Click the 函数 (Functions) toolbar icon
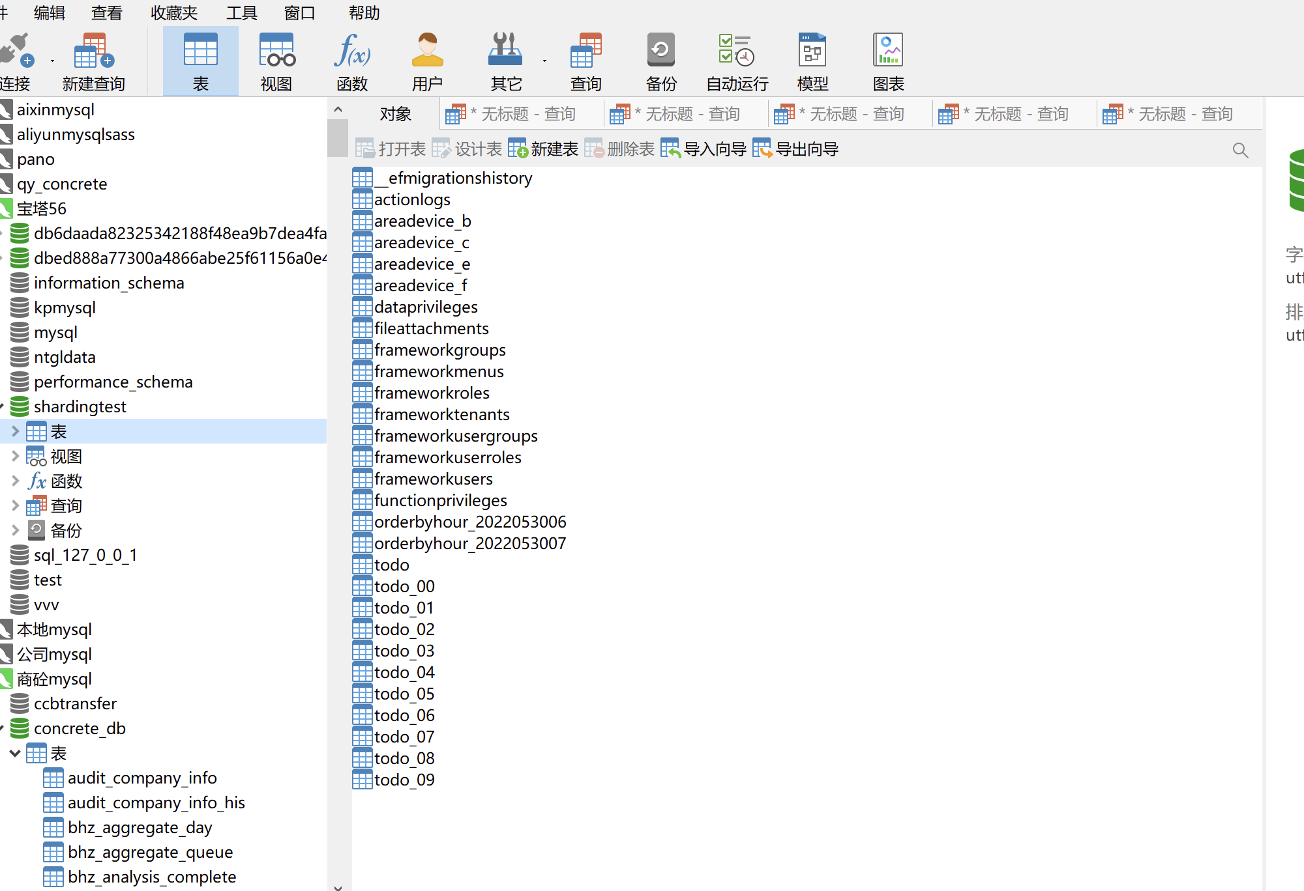Screen dimensions: 1304x891 352,61
